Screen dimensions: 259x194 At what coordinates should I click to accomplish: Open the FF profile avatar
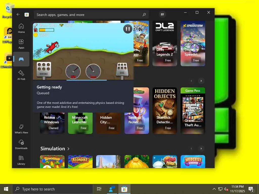162,14
